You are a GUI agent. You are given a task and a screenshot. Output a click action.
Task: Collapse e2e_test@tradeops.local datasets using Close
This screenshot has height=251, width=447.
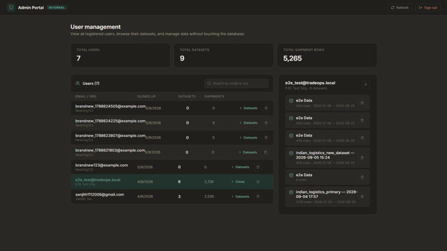[x=238, y=182]
